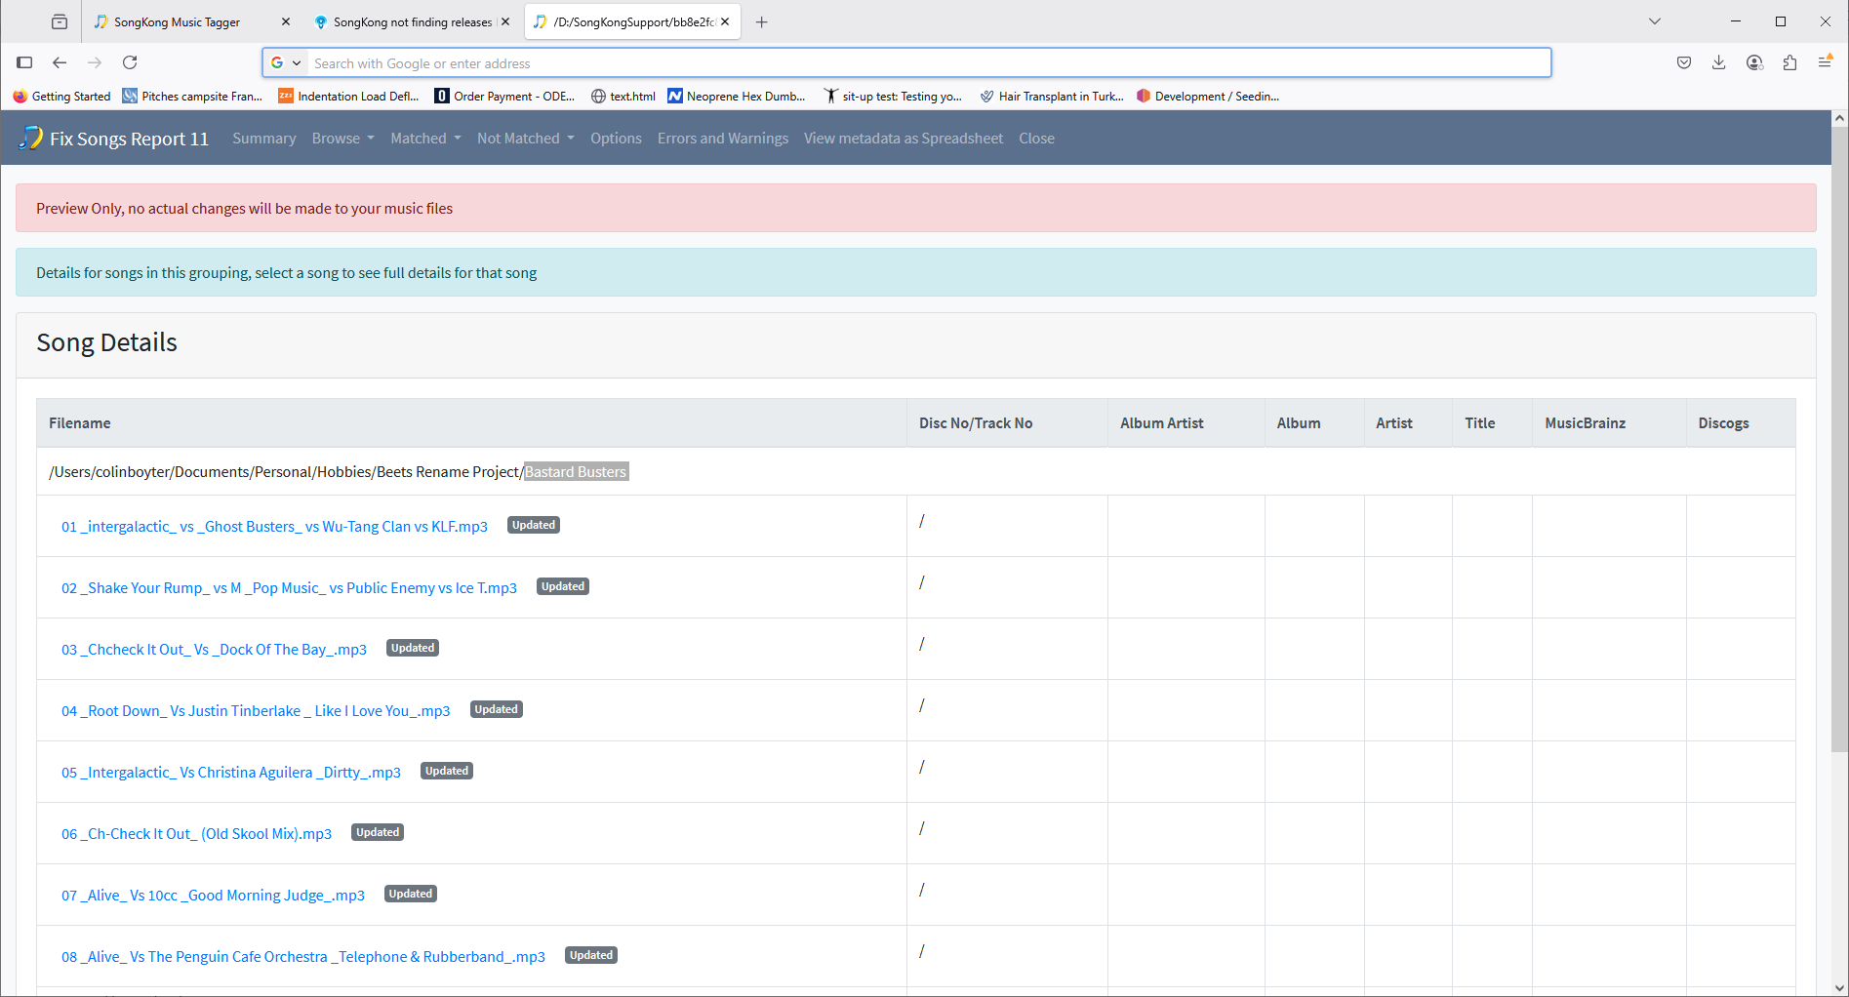
Task: Switch to SongKong Music Tagger tab
Action: pyautogui.click(x=190, y=21)
